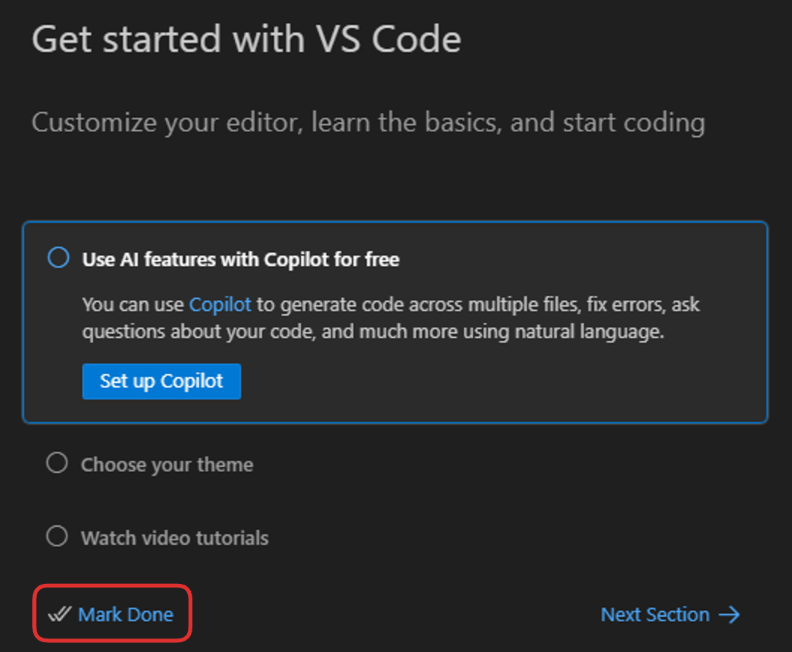Click the Get started with VS Code heading
792x652 pixels.
coord(246,39)
